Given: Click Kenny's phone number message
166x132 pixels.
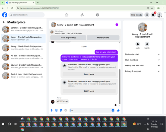Looking at the screenshot, I should click(x=62, y=101).
